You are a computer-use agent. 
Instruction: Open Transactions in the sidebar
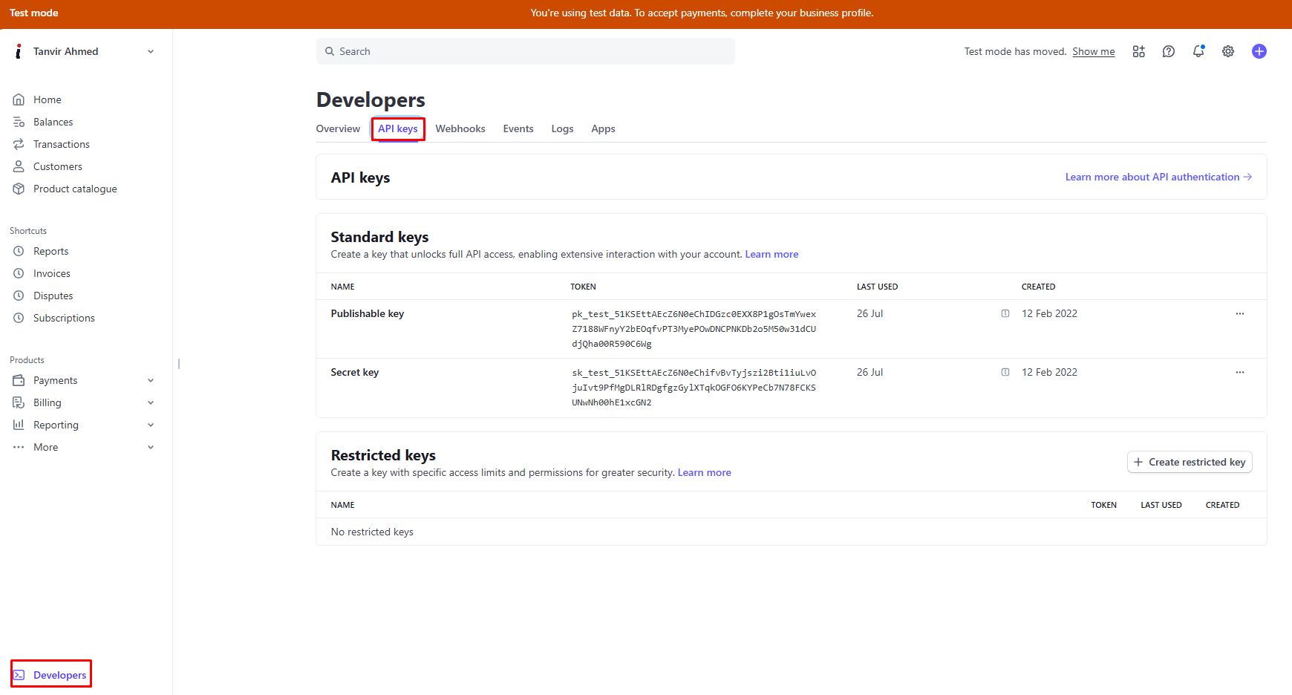pos(62,144)
